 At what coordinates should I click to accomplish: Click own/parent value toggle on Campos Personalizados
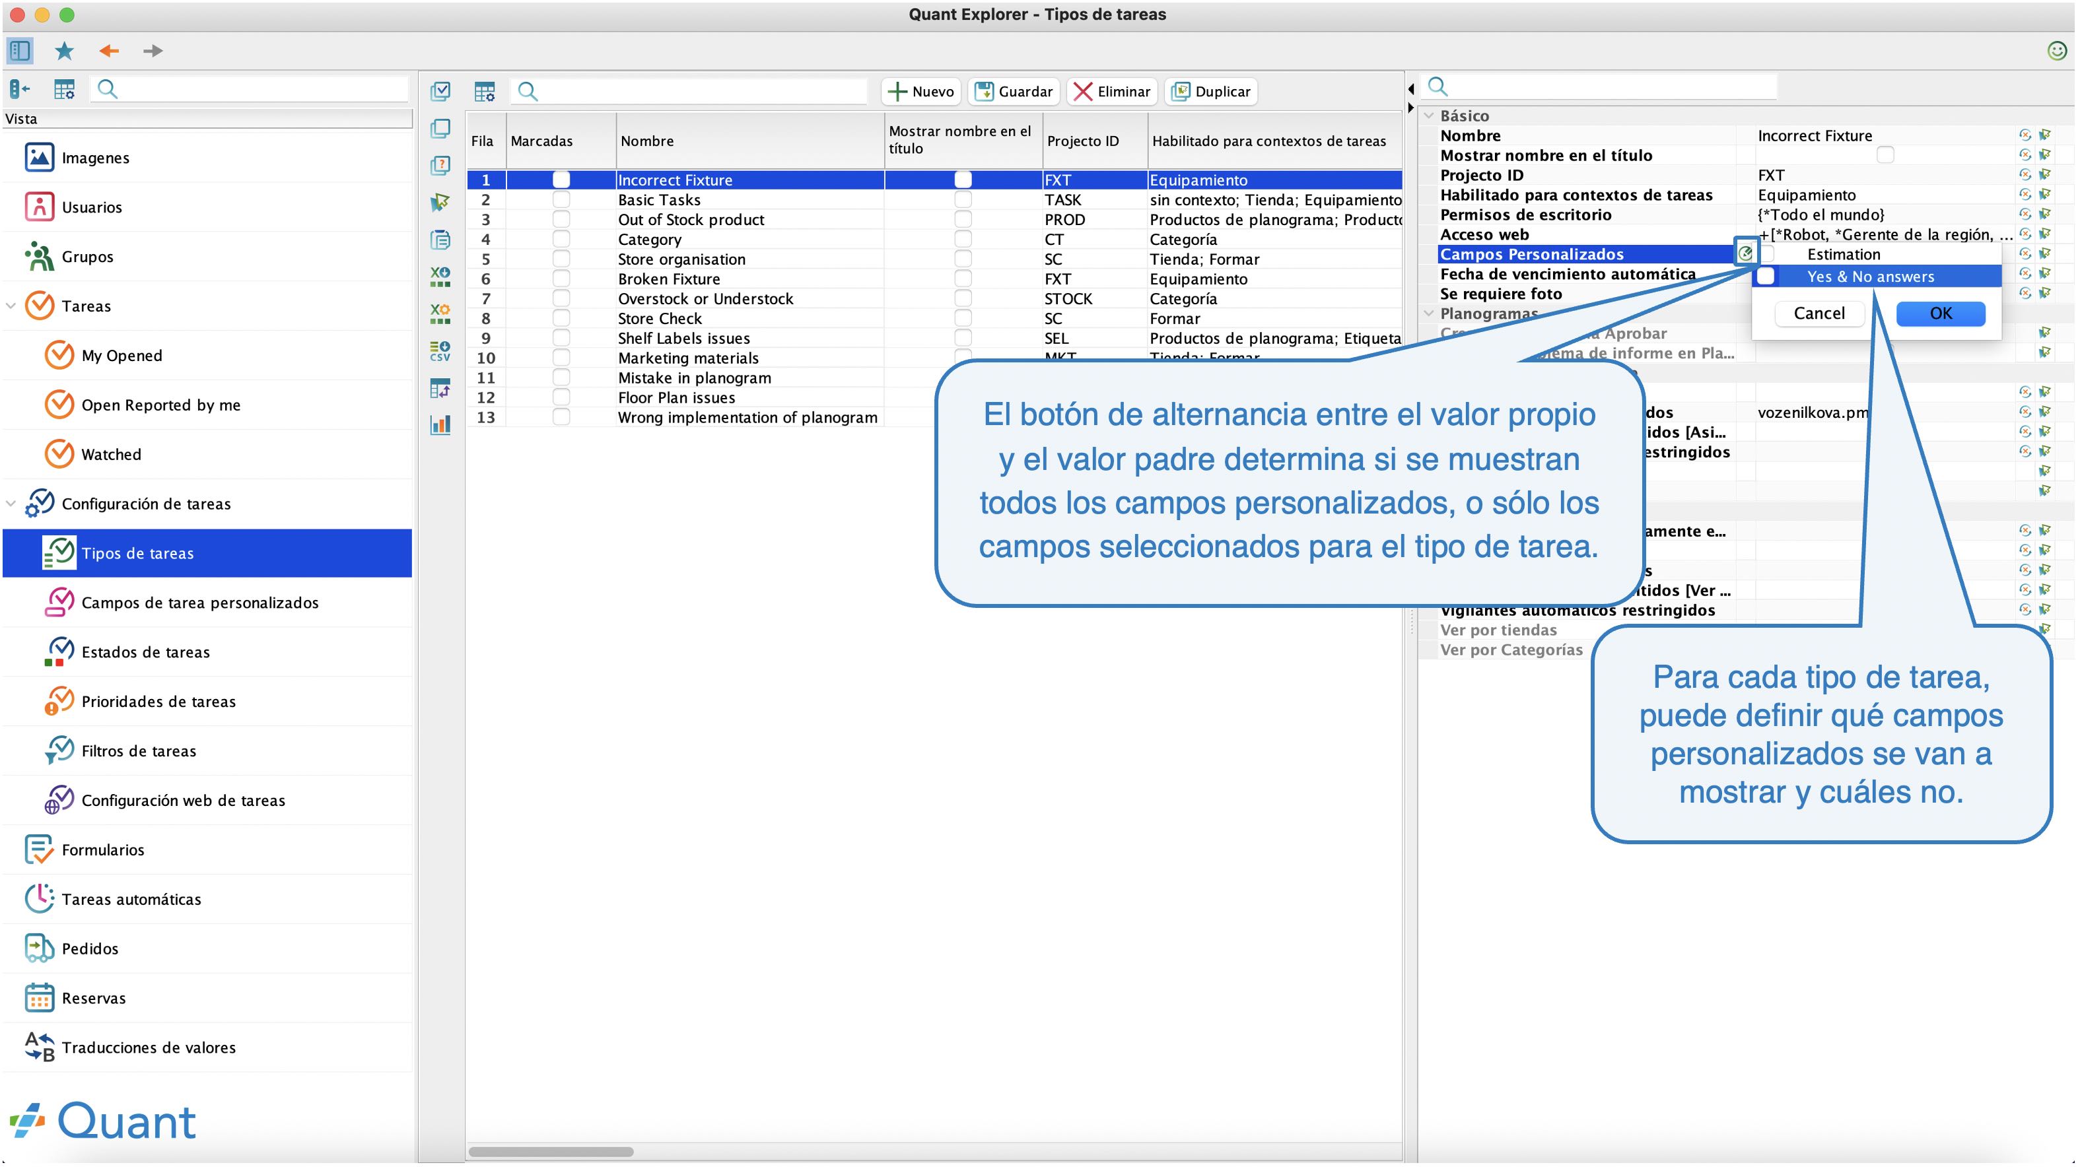click(1746, 253)
